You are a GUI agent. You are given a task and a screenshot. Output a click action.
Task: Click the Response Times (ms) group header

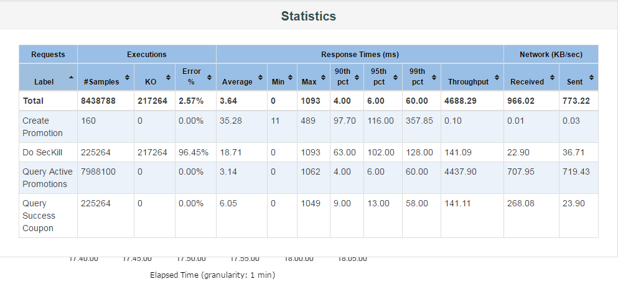tap(360, 54)
